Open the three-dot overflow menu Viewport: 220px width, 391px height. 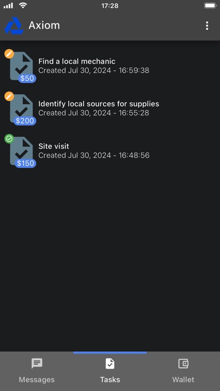coord(207,26)
